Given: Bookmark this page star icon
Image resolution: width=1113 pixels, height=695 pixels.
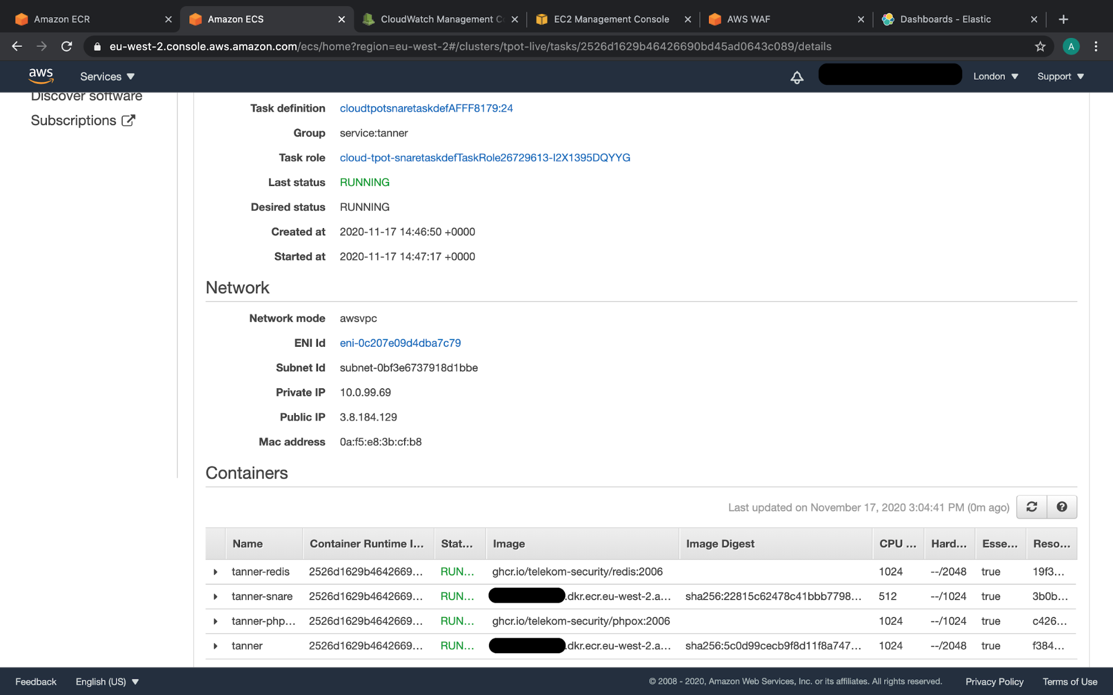Looking at the screenshot, I should (x=1040, y=47).
